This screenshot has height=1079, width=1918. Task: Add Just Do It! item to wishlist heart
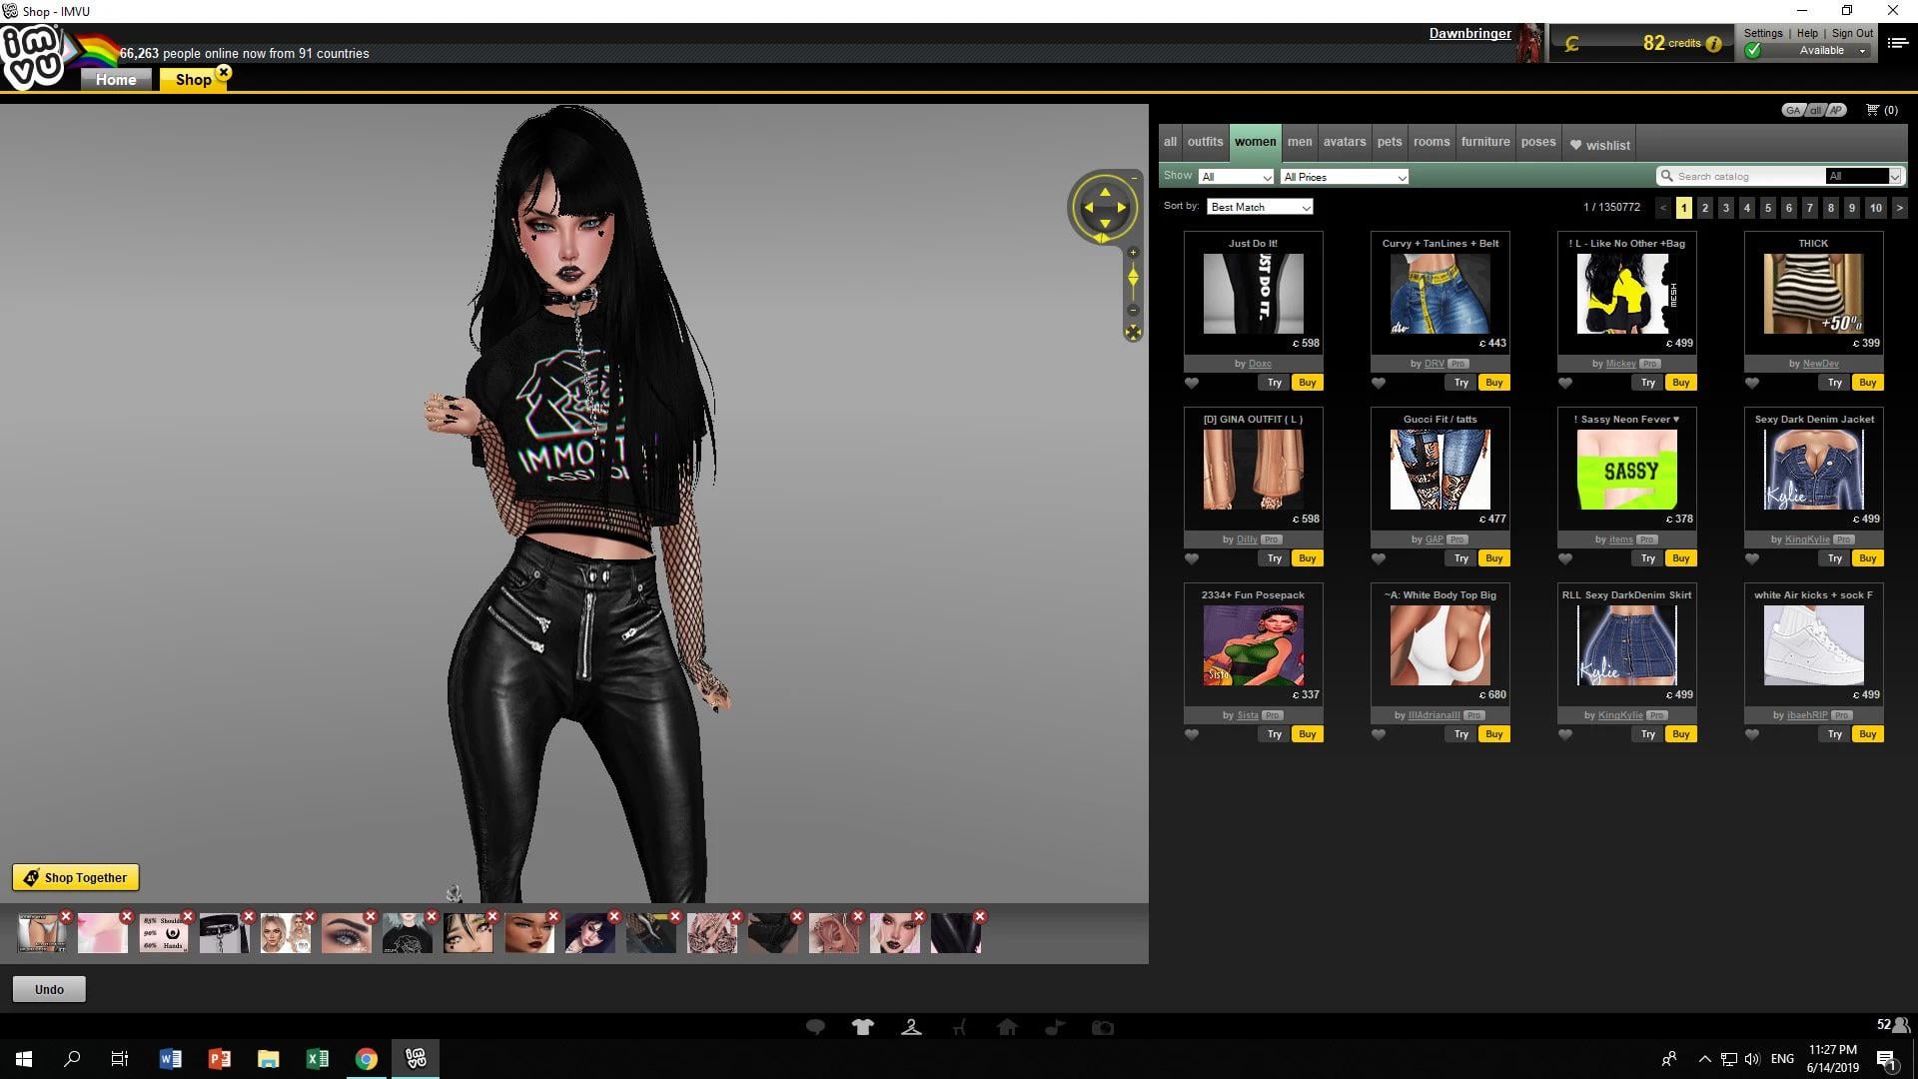point(1192,383)
